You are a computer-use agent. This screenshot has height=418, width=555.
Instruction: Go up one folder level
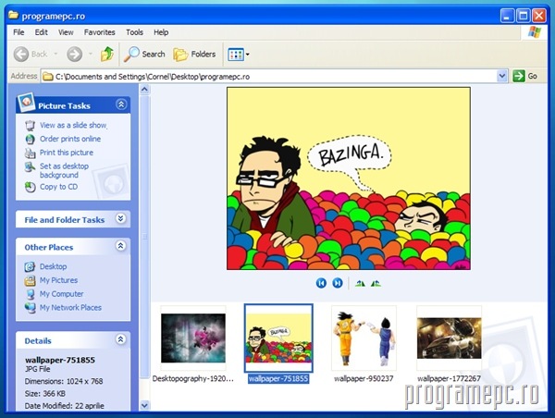tap(107, 55)
